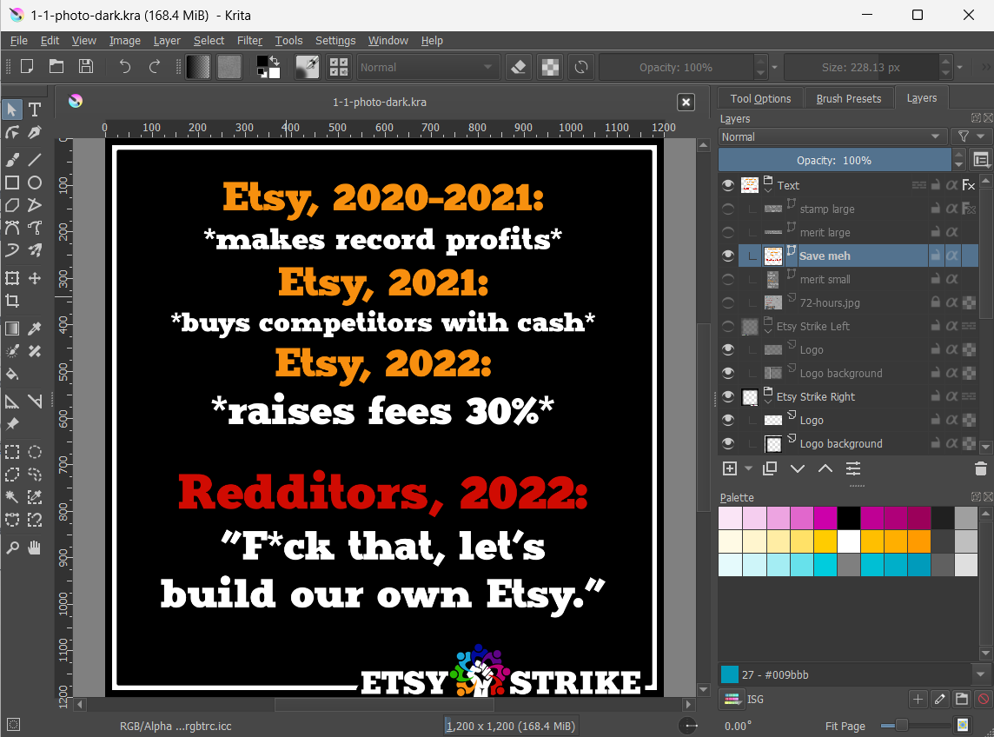Select the Rectangle tool

coord(12,183)
